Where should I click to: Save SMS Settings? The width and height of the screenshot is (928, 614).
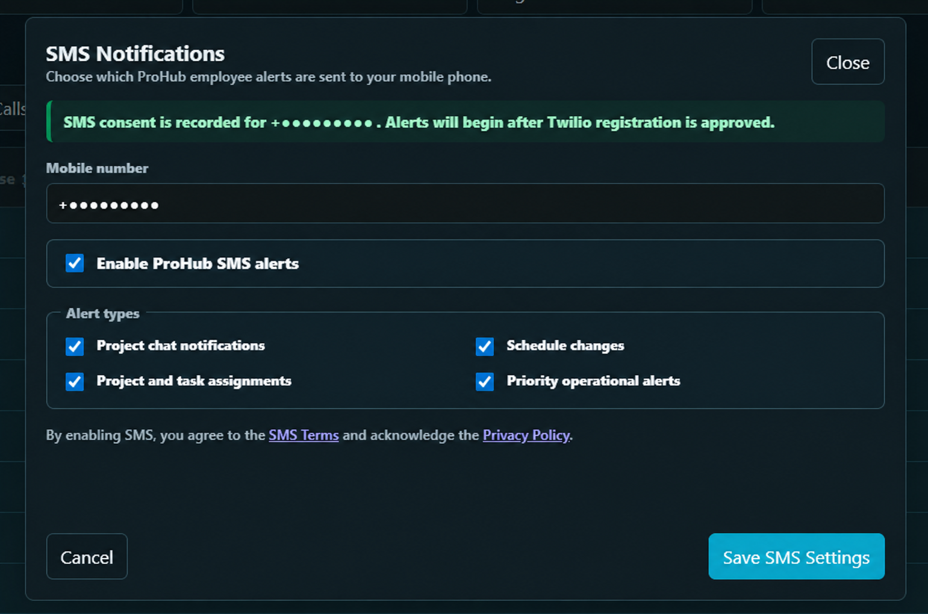pos(796,557)
